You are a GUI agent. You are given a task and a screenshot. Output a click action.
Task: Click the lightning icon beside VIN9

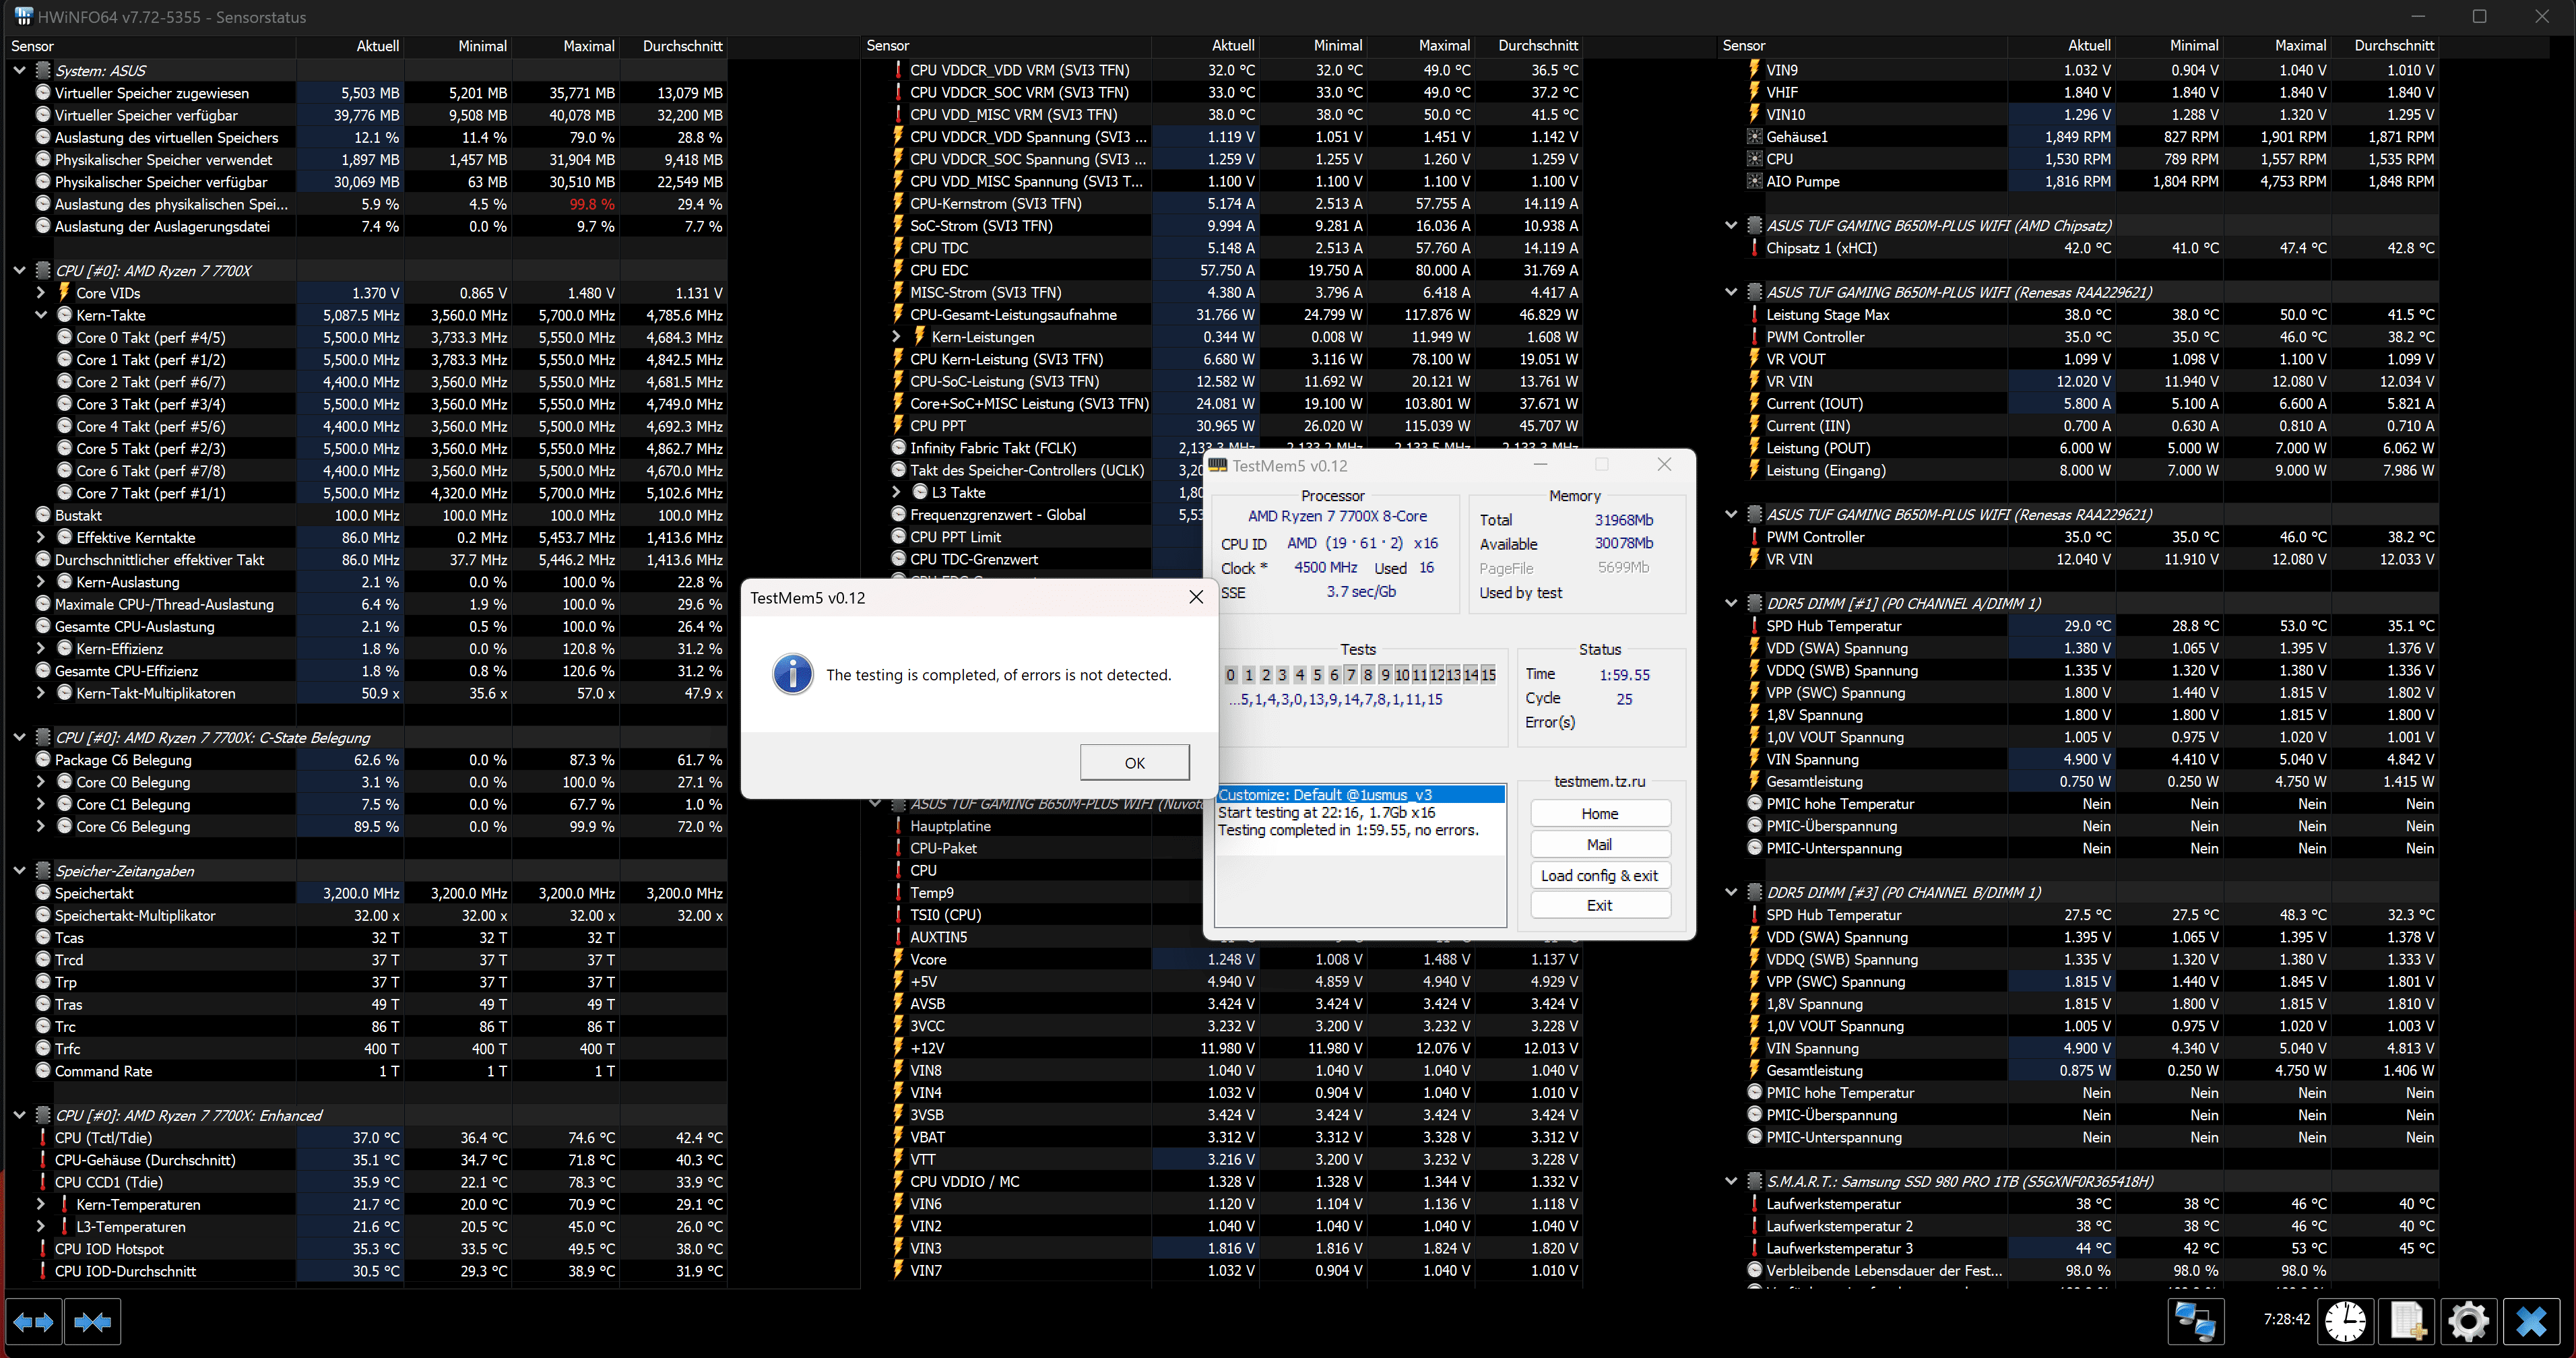pyautogui.click(x=1754, y=69)
